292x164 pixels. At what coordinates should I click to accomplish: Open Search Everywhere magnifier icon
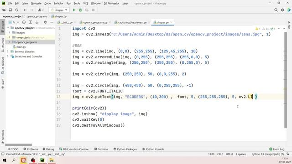point(276,10)
